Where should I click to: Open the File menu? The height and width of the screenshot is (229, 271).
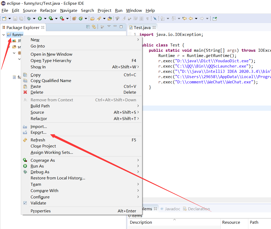[5, 11]
